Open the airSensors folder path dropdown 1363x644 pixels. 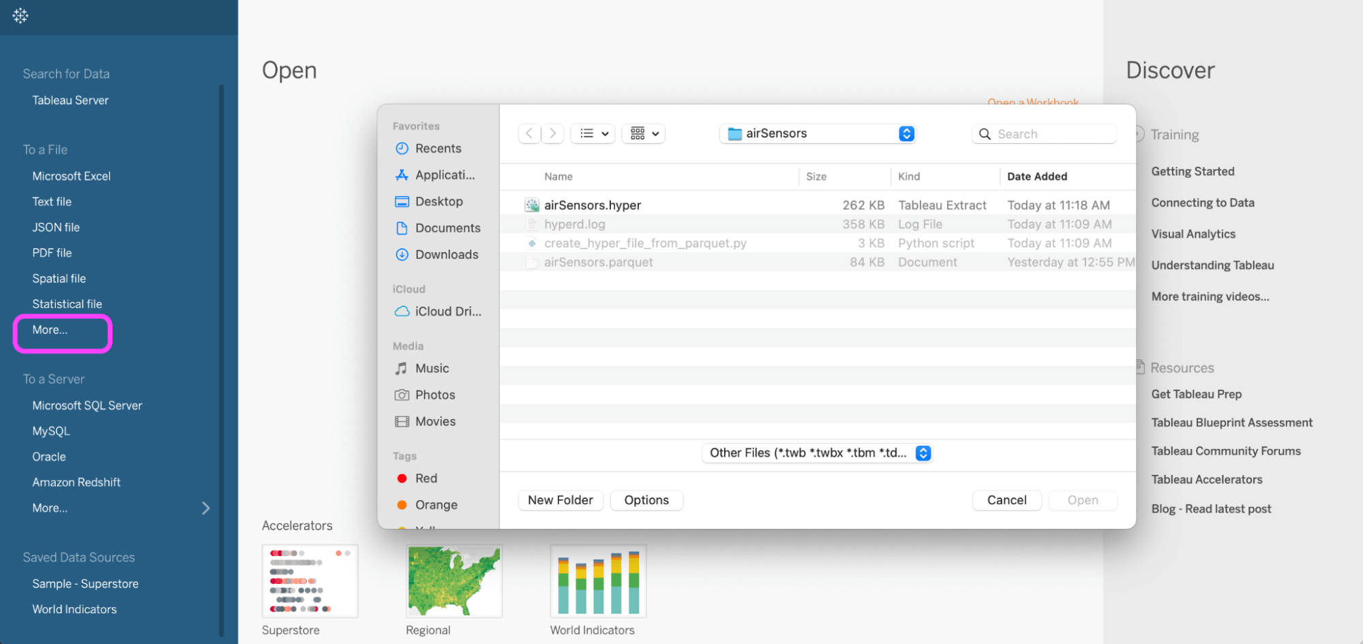818,134
